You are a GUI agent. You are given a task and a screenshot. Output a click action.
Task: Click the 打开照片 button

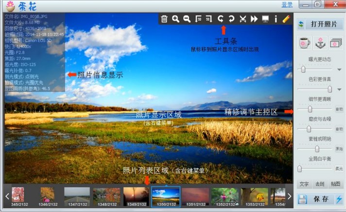(324, 24)
